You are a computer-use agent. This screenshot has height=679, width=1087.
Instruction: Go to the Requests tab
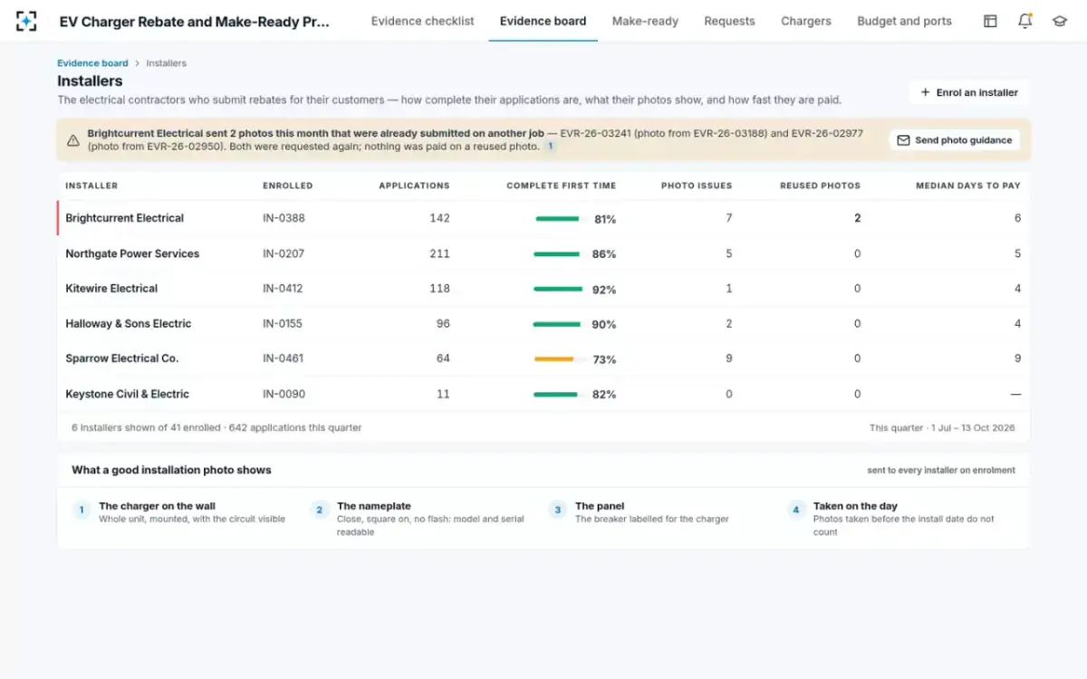coord(729,21)
